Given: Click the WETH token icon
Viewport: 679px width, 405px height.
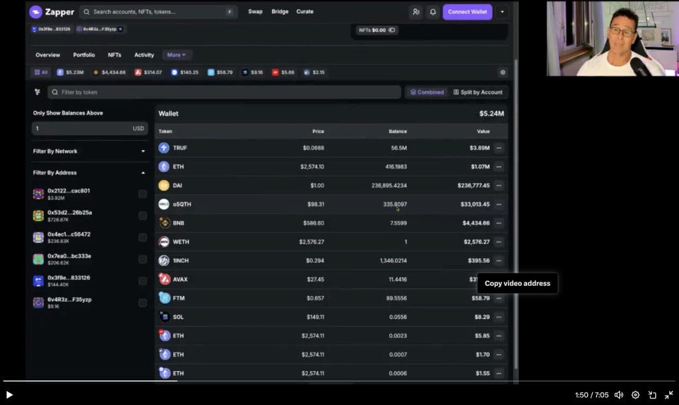Looking at the screenshot, I should coord(164,242).
